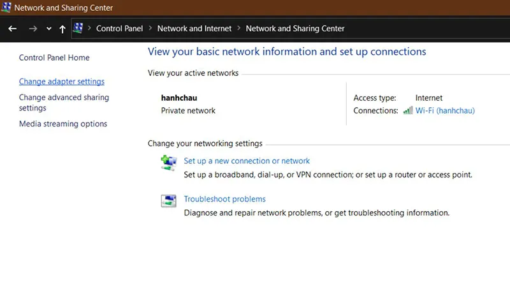Image resolution: width=510 pixels, height=287 pixels.
Task: Expand chevron after Control Panel breadcrumb
Action: (150, 28)
